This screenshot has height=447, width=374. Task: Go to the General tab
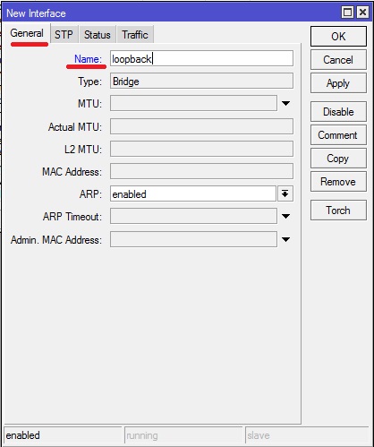coord(27,33)
